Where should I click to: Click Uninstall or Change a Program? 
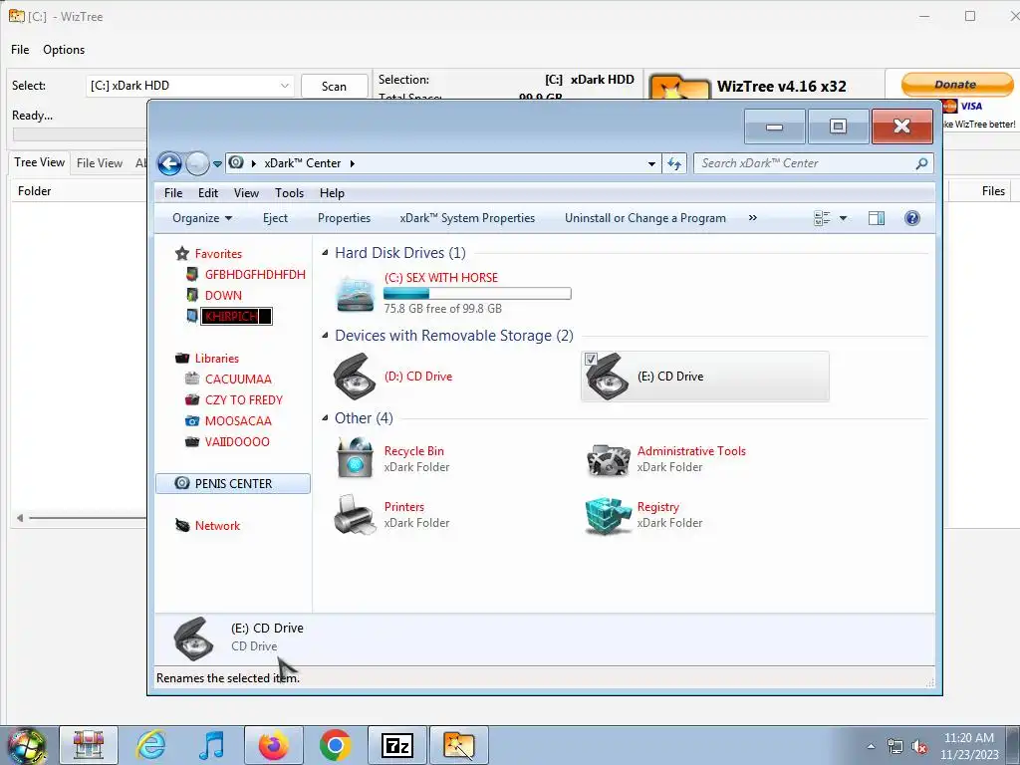pos(645,218)
